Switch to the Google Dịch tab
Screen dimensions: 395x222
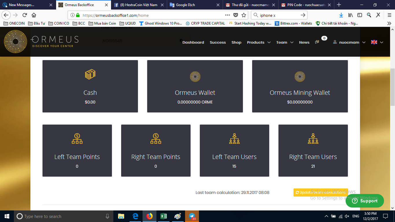click(x=195, y=5)
